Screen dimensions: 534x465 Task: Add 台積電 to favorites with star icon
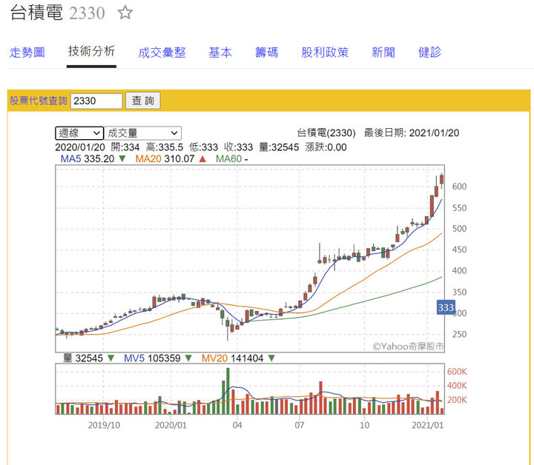(125, 13)
